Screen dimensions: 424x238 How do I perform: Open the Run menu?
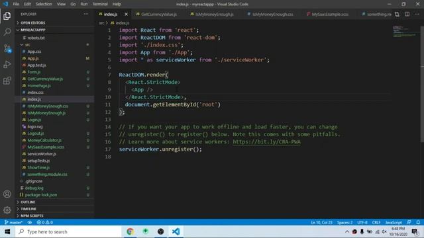pos(84,4)
